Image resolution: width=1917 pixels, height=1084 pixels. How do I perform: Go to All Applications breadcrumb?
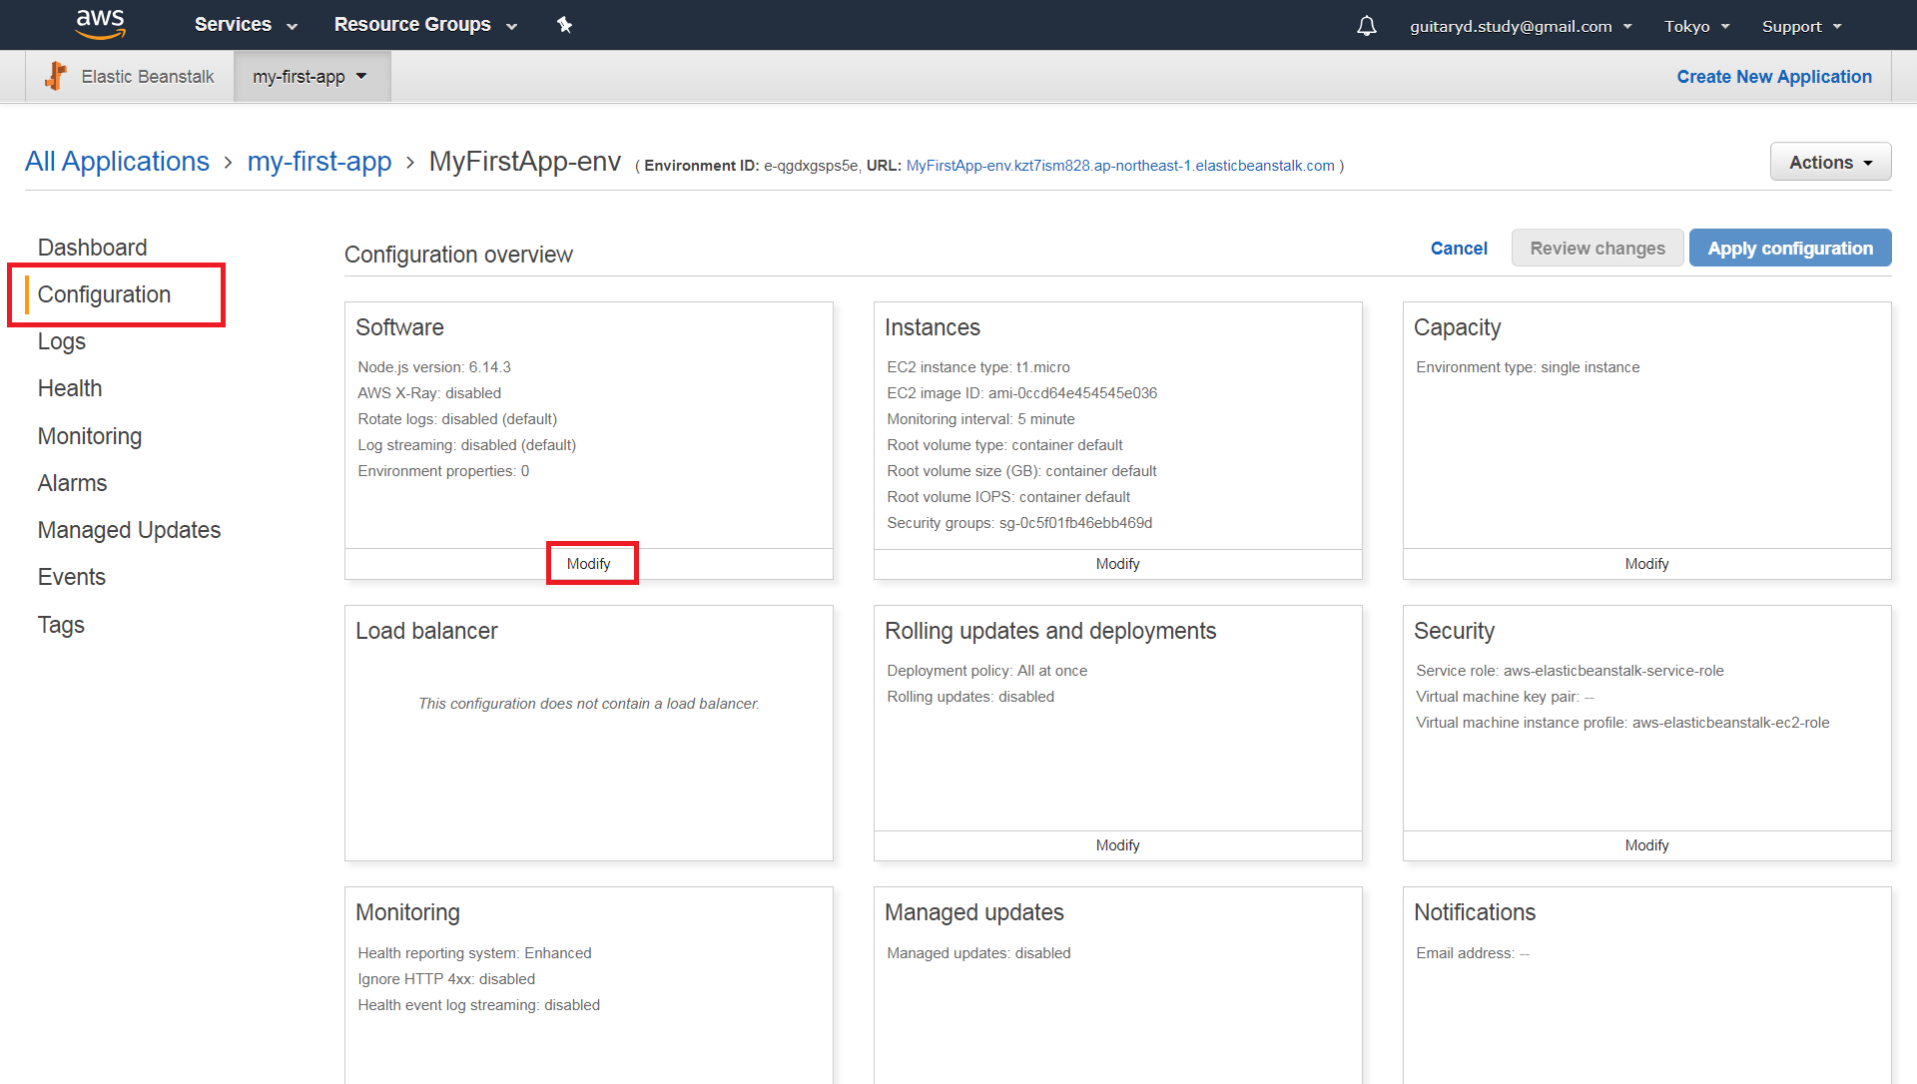117,162
